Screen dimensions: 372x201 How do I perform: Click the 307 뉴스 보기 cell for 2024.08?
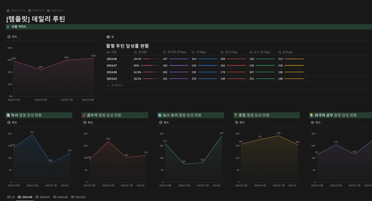262,72
